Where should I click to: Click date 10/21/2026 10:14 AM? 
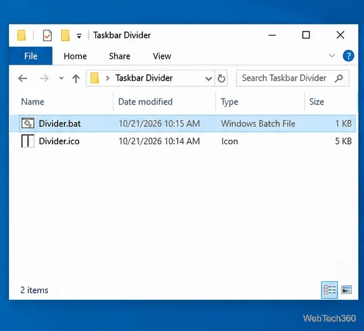coord(159,141)
